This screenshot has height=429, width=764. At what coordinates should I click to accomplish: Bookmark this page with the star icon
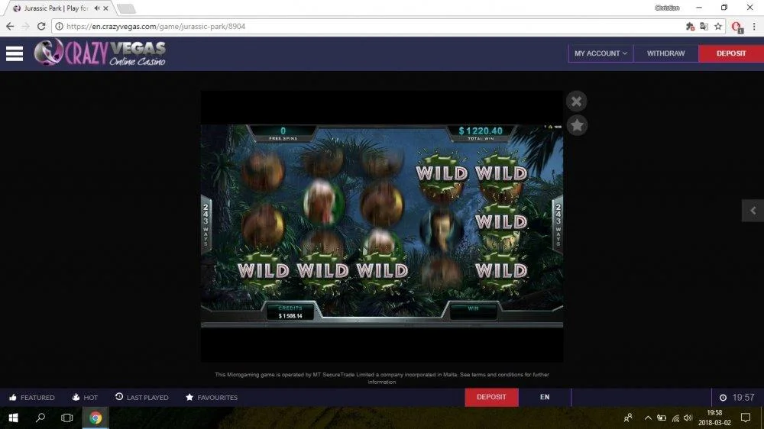718,26
